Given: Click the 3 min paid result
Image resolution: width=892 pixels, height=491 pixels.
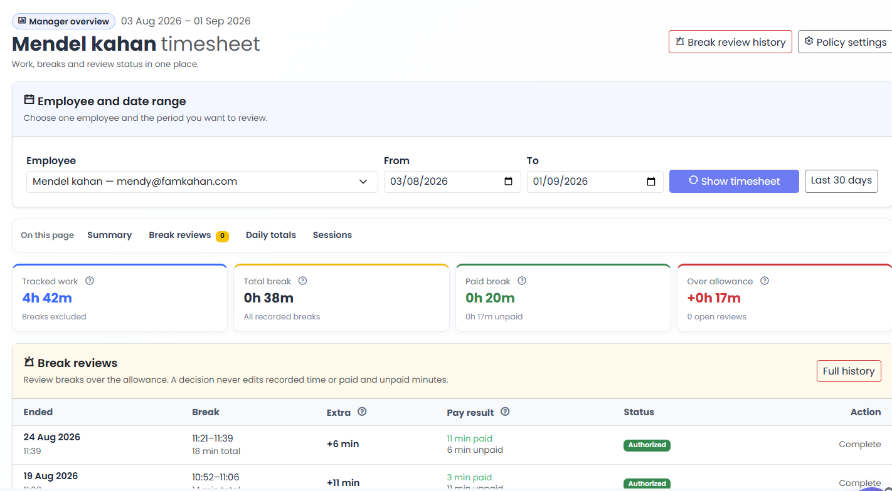Looking at the screenshot, I should click(x=469, y=477).
